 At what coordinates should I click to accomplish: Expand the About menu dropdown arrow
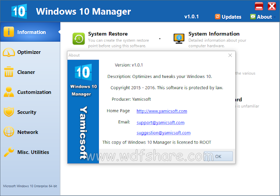coord(275,17)
